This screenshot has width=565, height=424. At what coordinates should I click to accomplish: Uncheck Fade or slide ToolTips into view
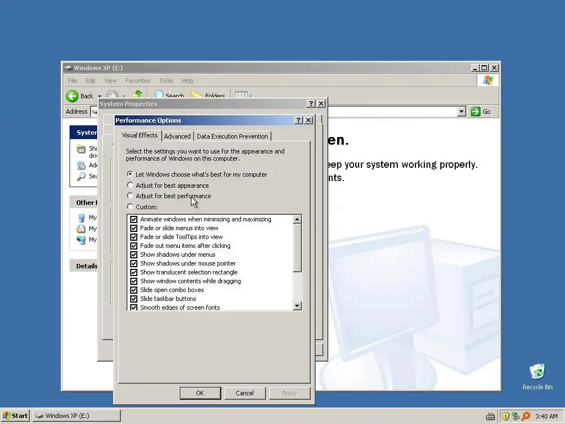click(x=134, y=237)
